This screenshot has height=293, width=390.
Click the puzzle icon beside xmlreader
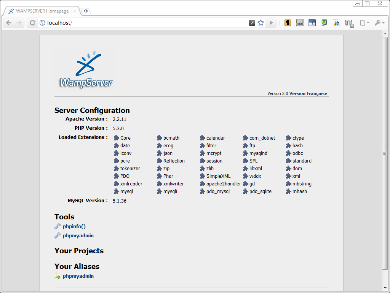[x=116, y=184]
